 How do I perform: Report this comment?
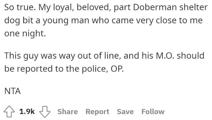(x=97, y=112)
